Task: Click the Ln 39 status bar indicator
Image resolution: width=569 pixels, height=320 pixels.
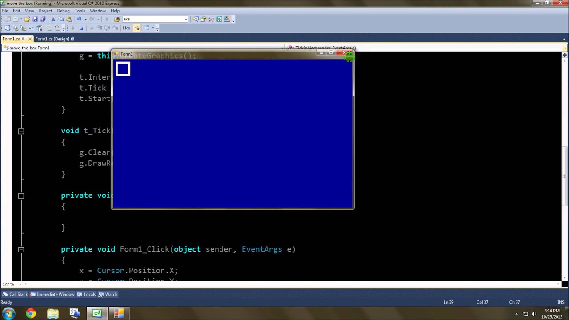Action: pos(449,302)
